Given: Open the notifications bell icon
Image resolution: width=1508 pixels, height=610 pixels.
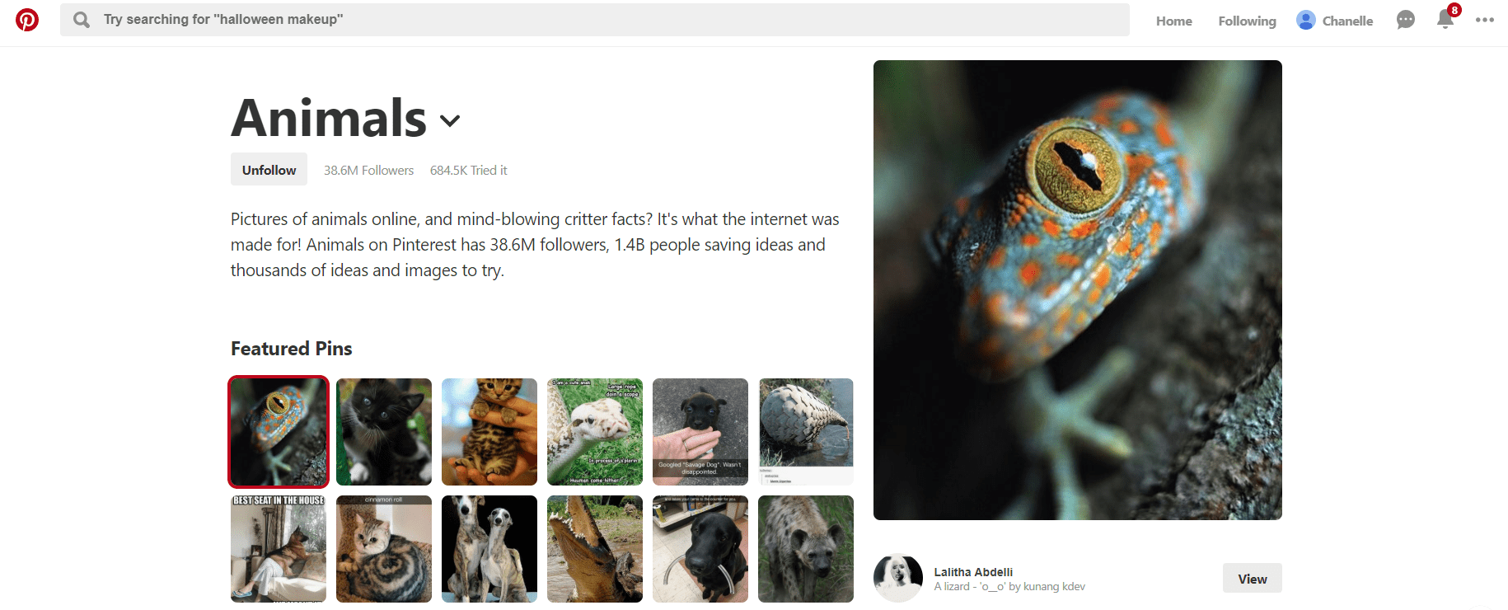Looking at the screenshot, I should [1445, 20].
